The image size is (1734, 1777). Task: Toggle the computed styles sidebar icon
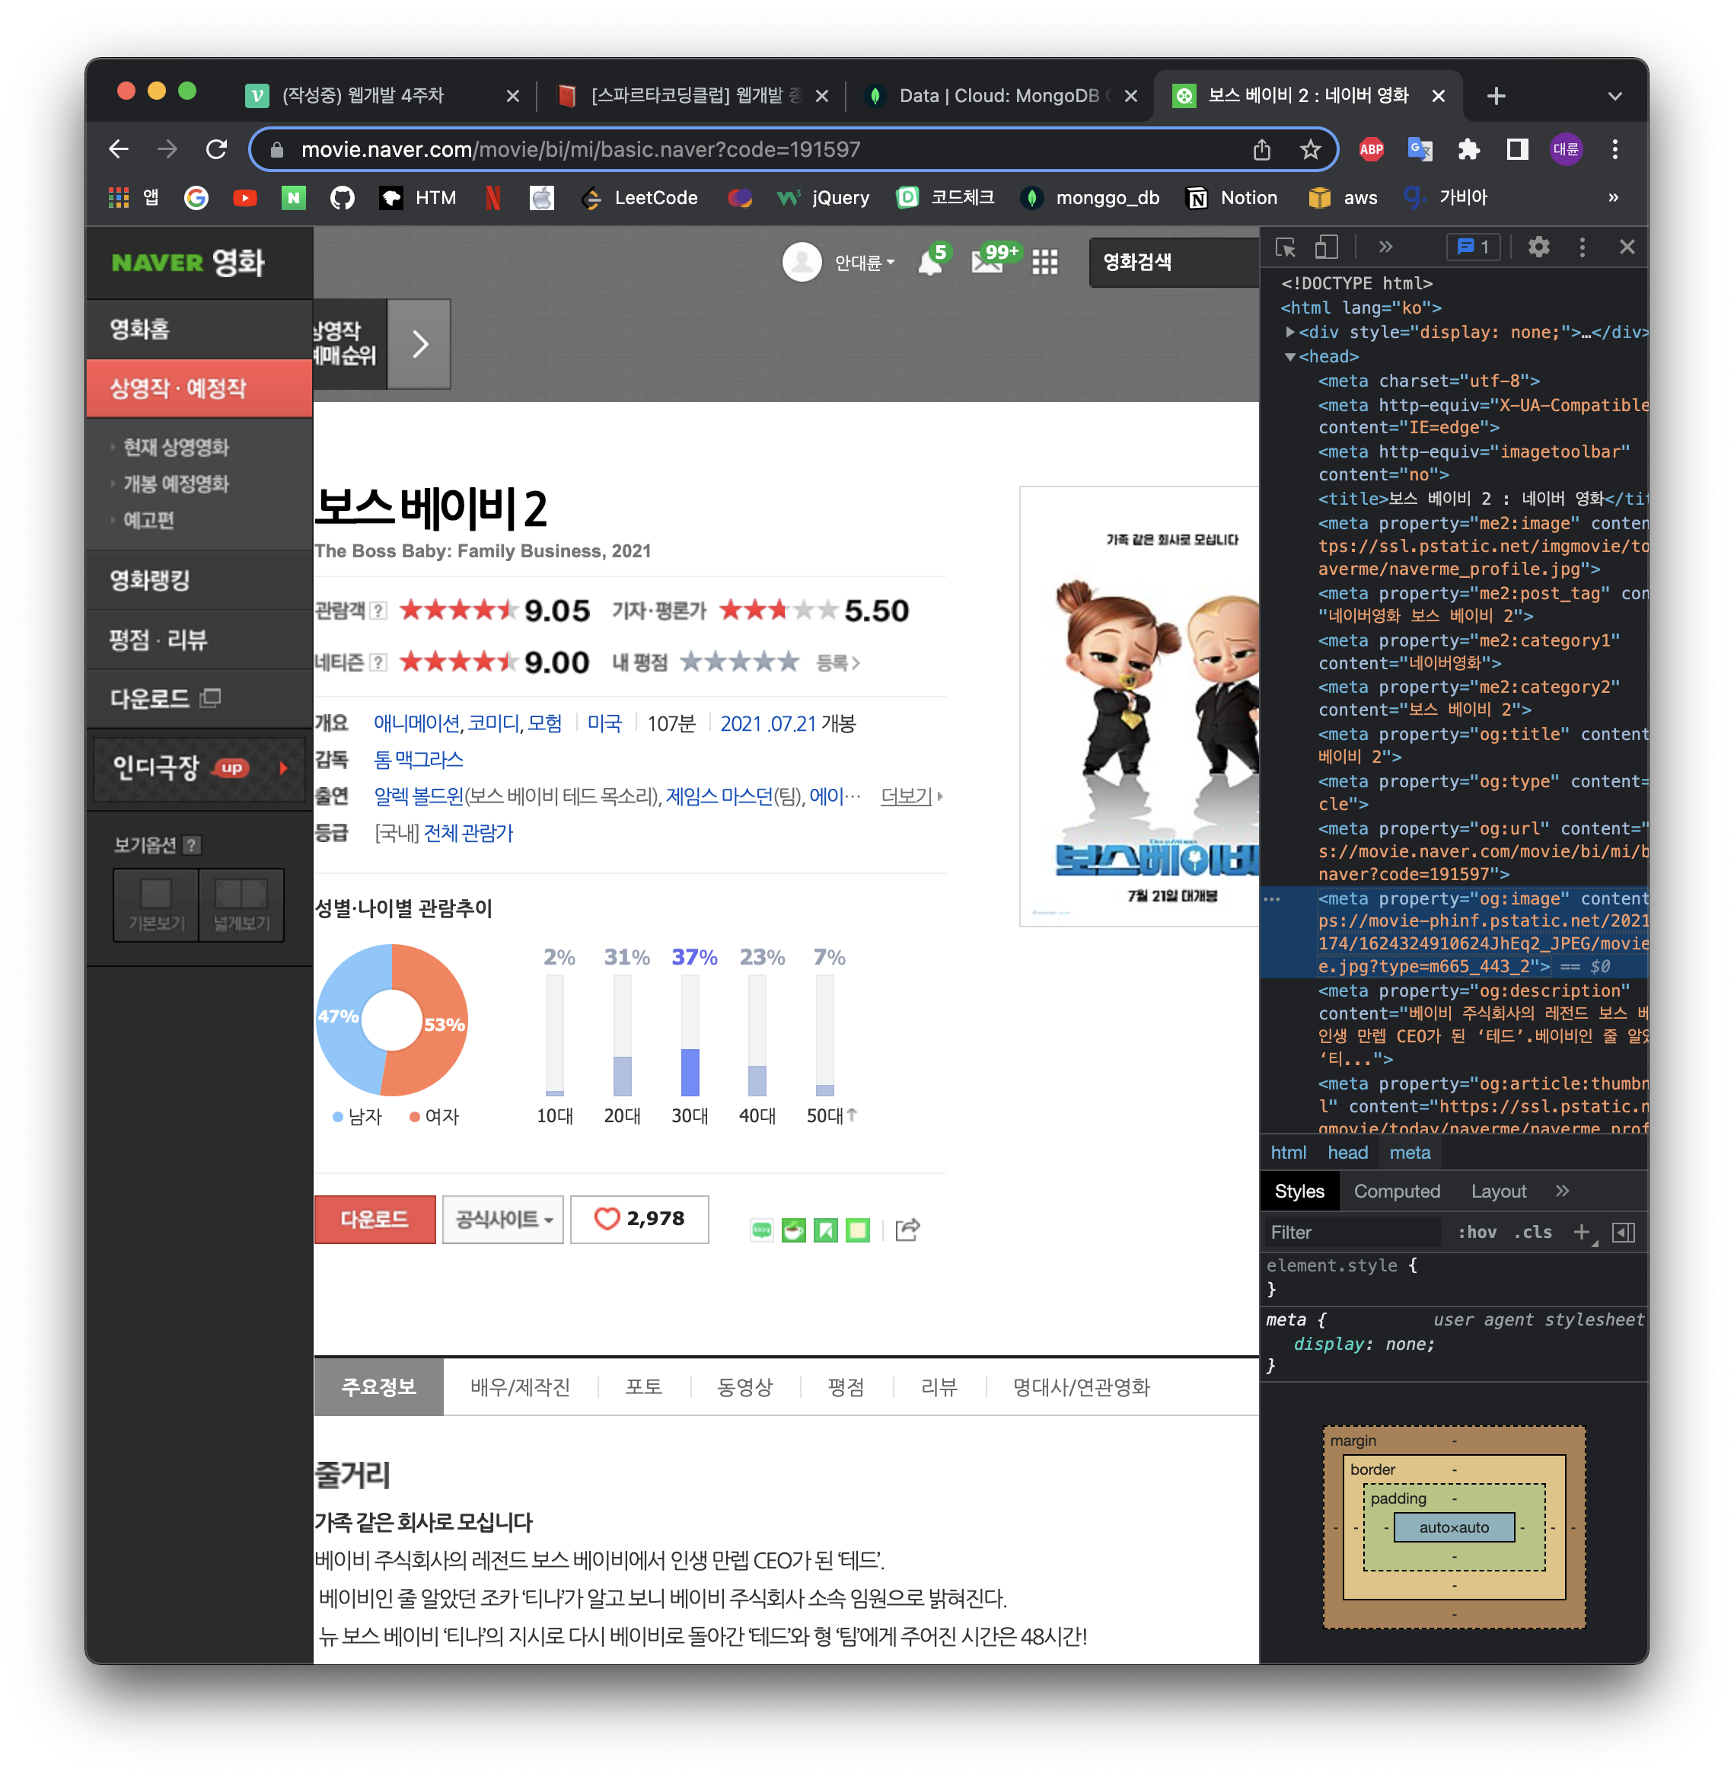(x=1623, y=1233)
